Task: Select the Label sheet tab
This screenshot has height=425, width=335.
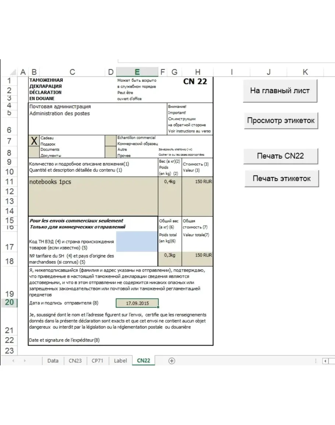Action: click(120, 361)
